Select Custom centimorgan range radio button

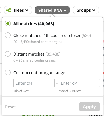(8, 72)
